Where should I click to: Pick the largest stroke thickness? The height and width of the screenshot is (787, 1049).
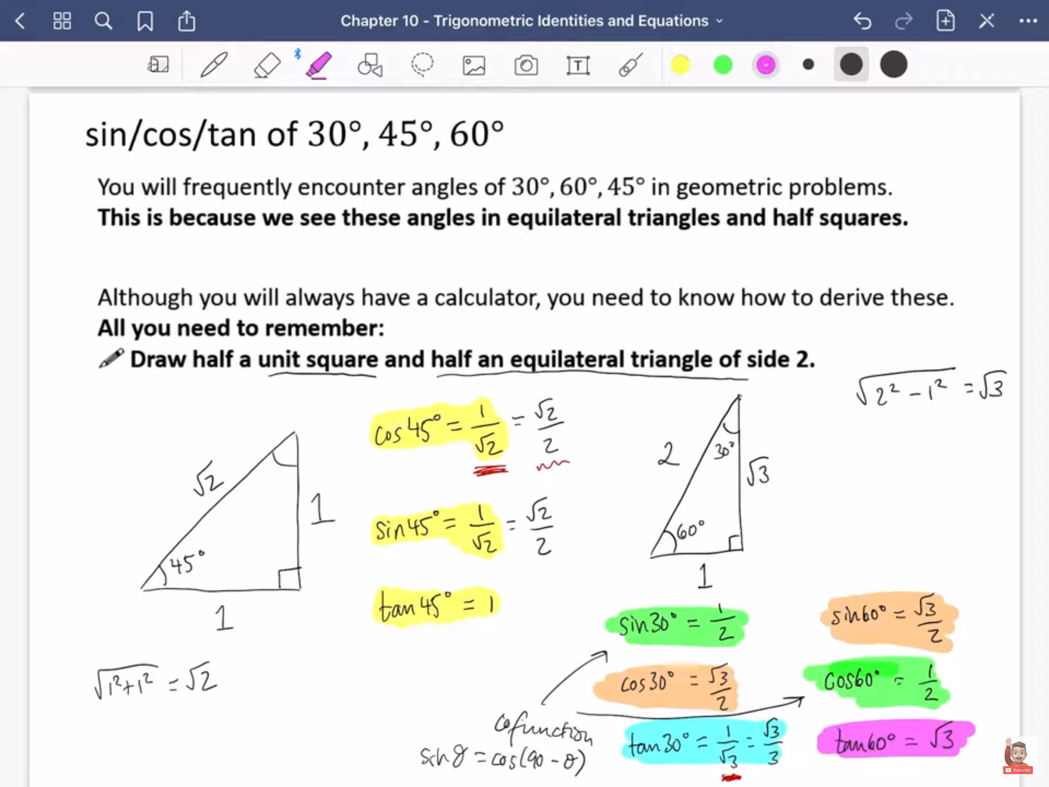click(894, 65)
